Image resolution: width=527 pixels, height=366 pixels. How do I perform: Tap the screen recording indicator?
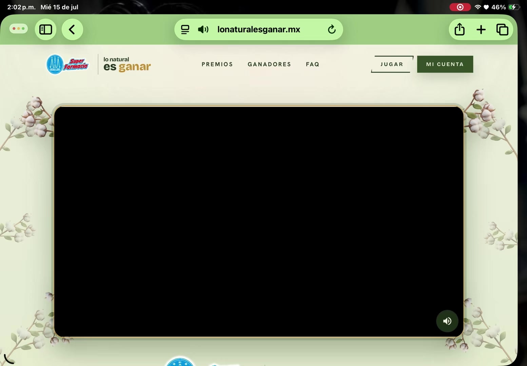point(460,7)
